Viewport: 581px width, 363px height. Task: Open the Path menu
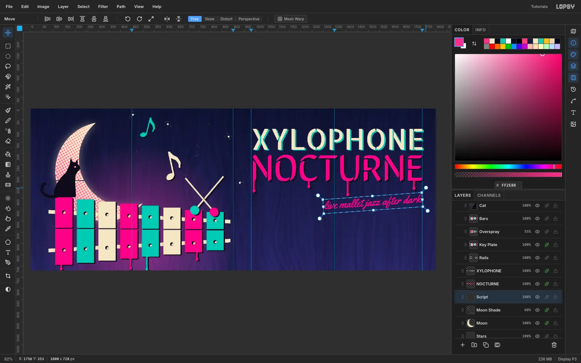[121, 7]
